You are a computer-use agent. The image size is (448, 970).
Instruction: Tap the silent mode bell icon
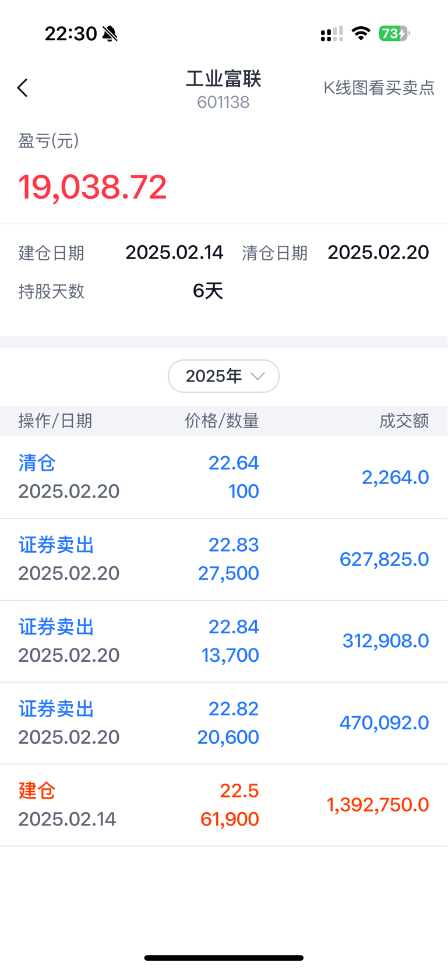coord(110,34)
